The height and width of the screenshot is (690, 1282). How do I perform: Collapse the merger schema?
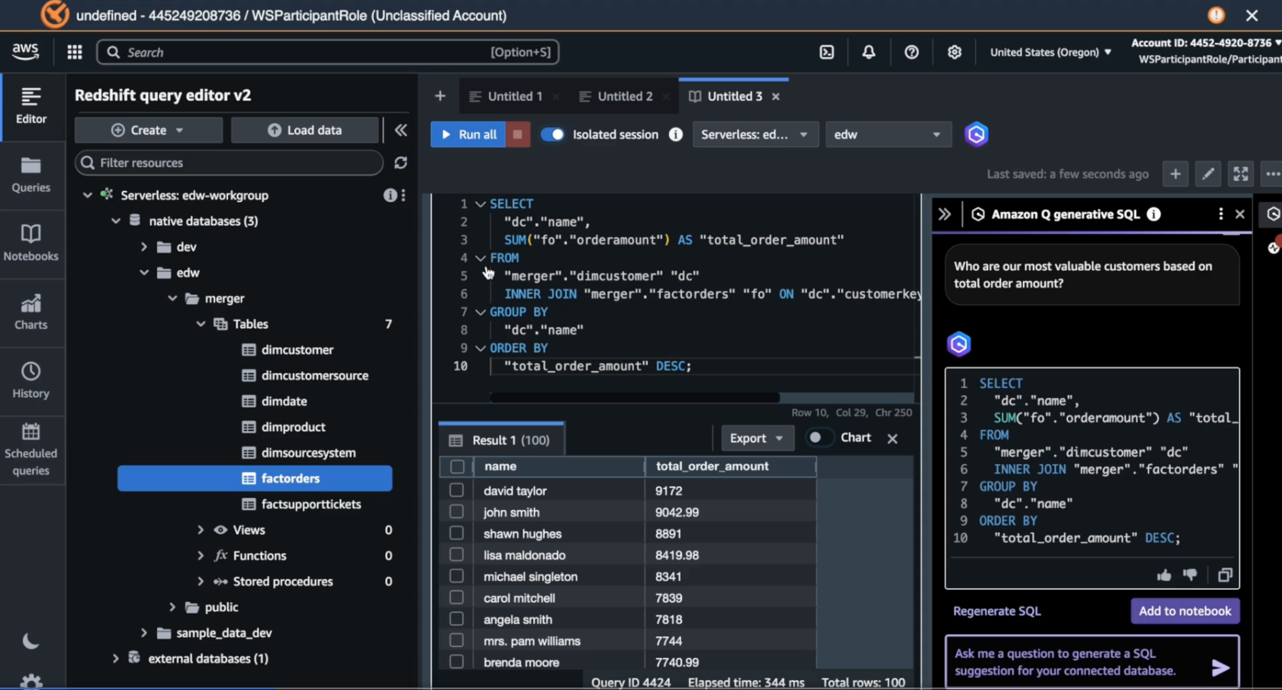[x=171, y=298]
